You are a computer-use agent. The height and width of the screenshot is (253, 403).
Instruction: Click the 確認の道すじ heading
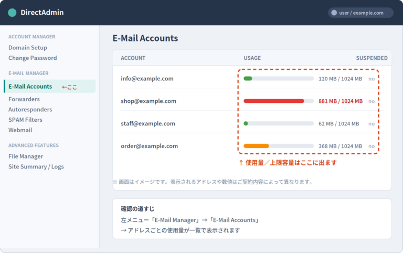tap(137, 209)
